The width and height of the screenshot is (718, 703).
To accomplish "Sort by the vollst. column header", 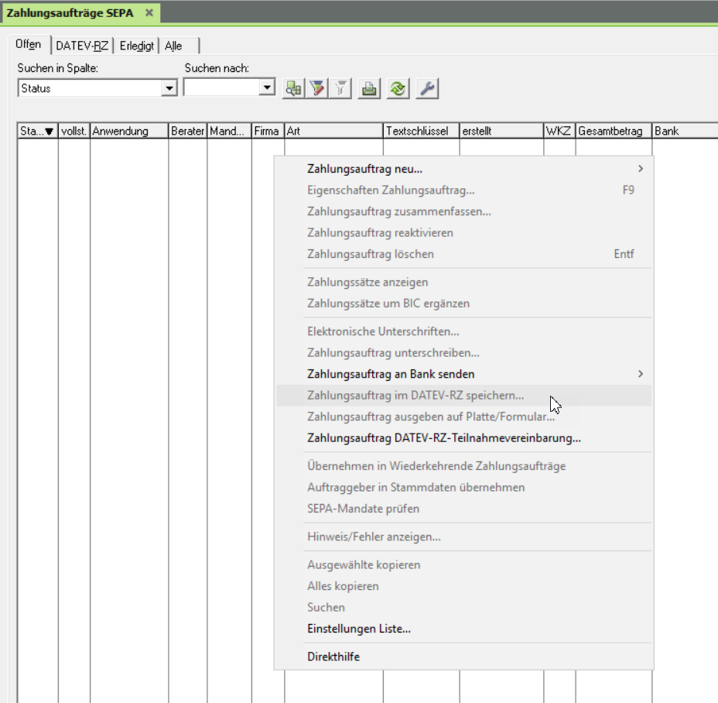I will tap(74, 131).
